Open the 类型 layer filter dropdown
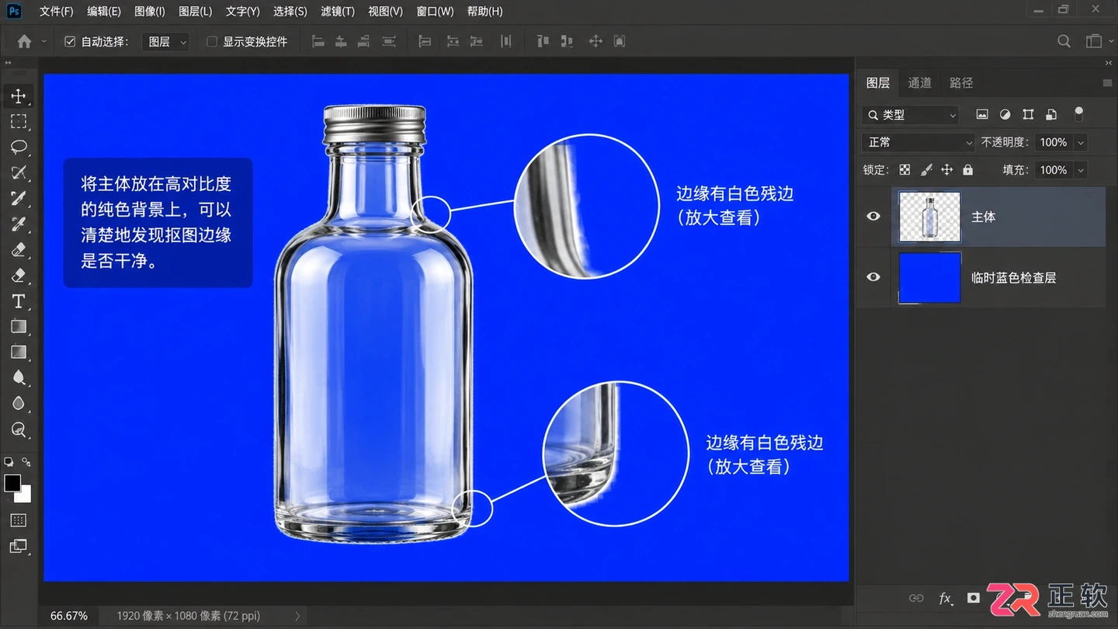The width and height of the screenshot is (1118, 629). 911,115
